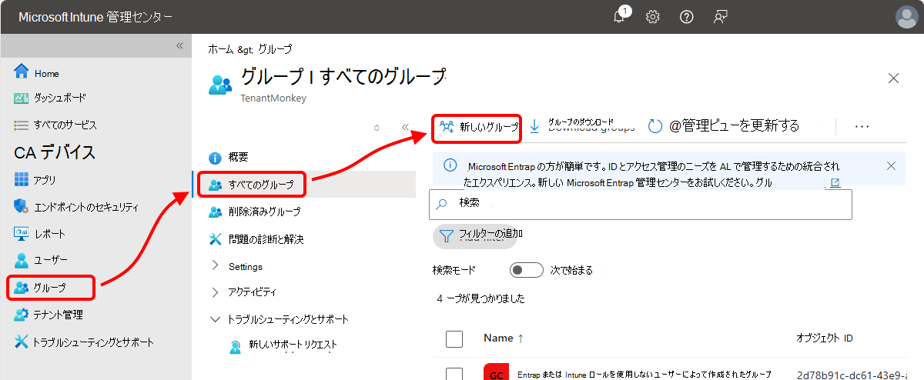Open the help question mark icon
Screen dimensions: 924x380
coord(687,17)
